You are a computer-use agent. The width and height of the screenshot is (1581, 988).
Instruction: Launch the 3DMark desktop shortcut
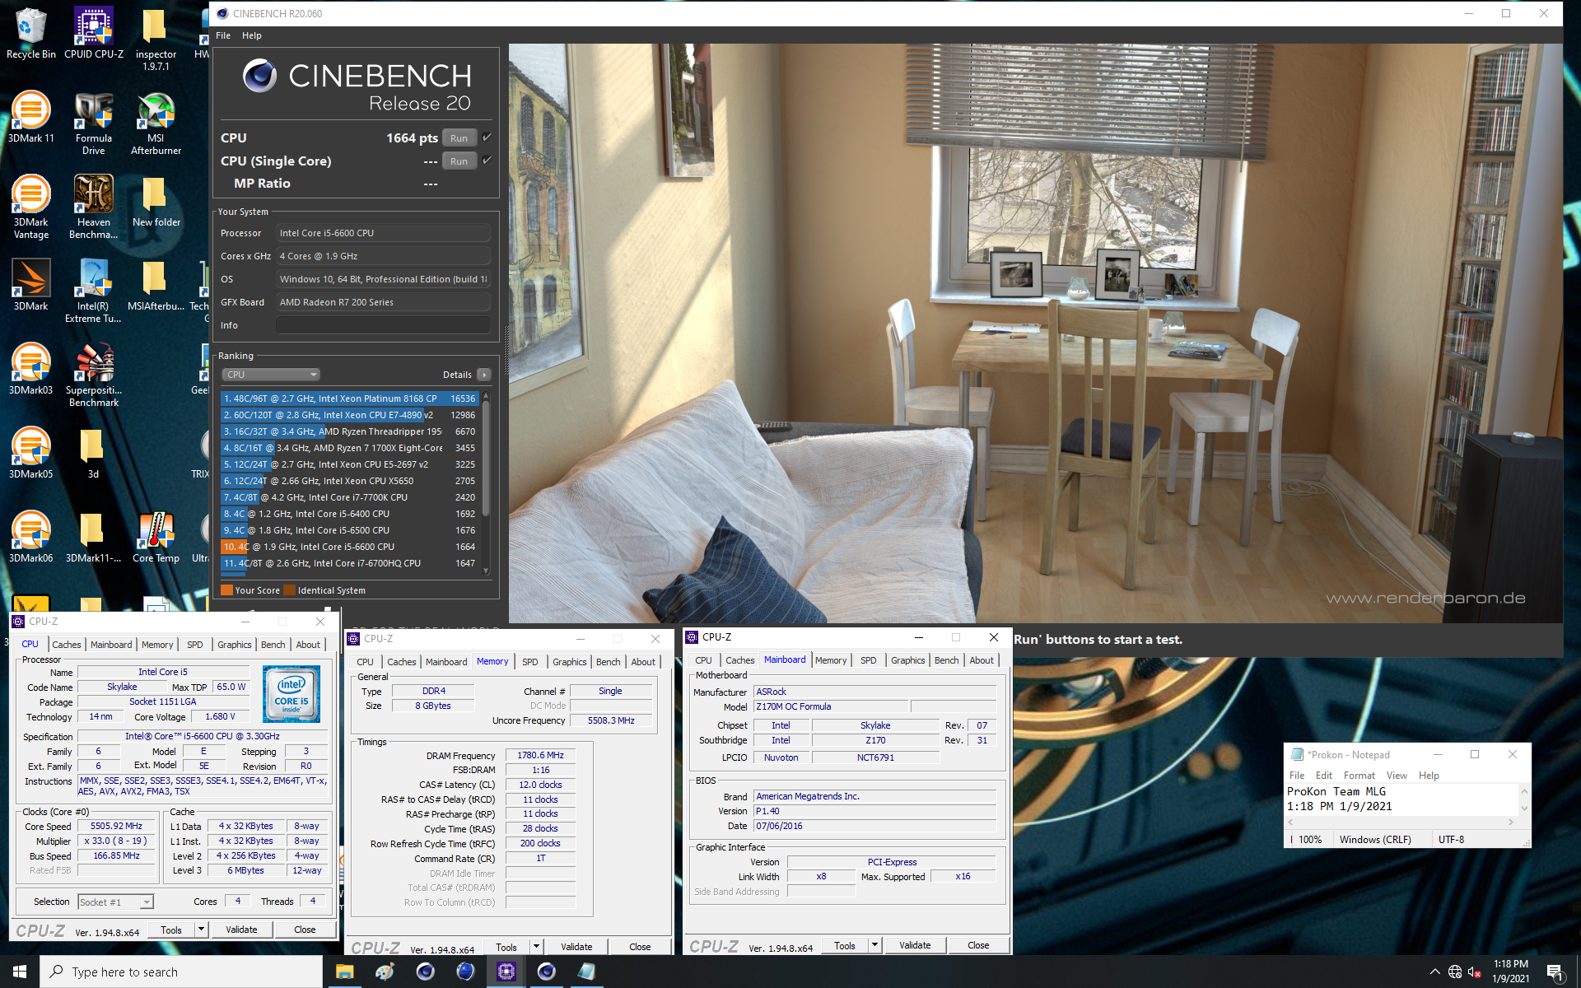click(x=30, y=285)
